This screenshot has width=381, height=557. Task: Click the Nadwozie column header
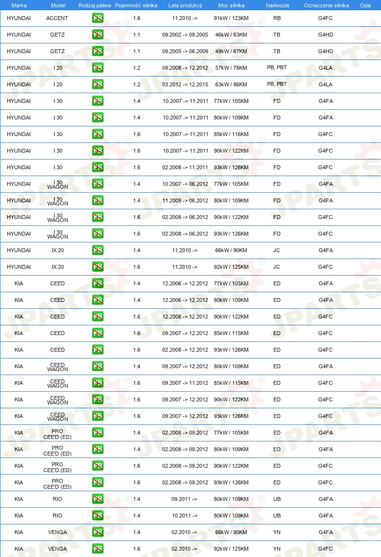[x=277, y=5]
